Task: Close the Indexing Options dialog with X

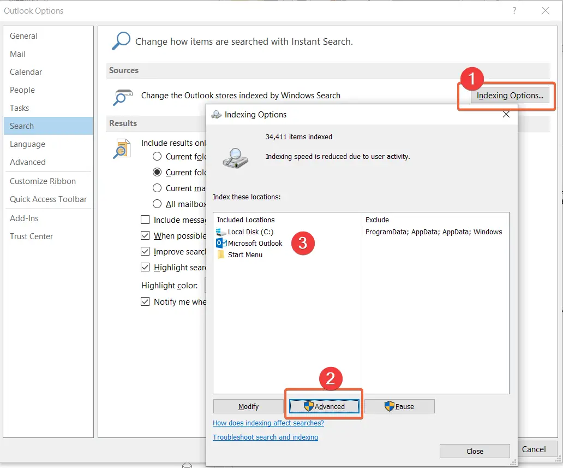Action: (x=506, y=114)
